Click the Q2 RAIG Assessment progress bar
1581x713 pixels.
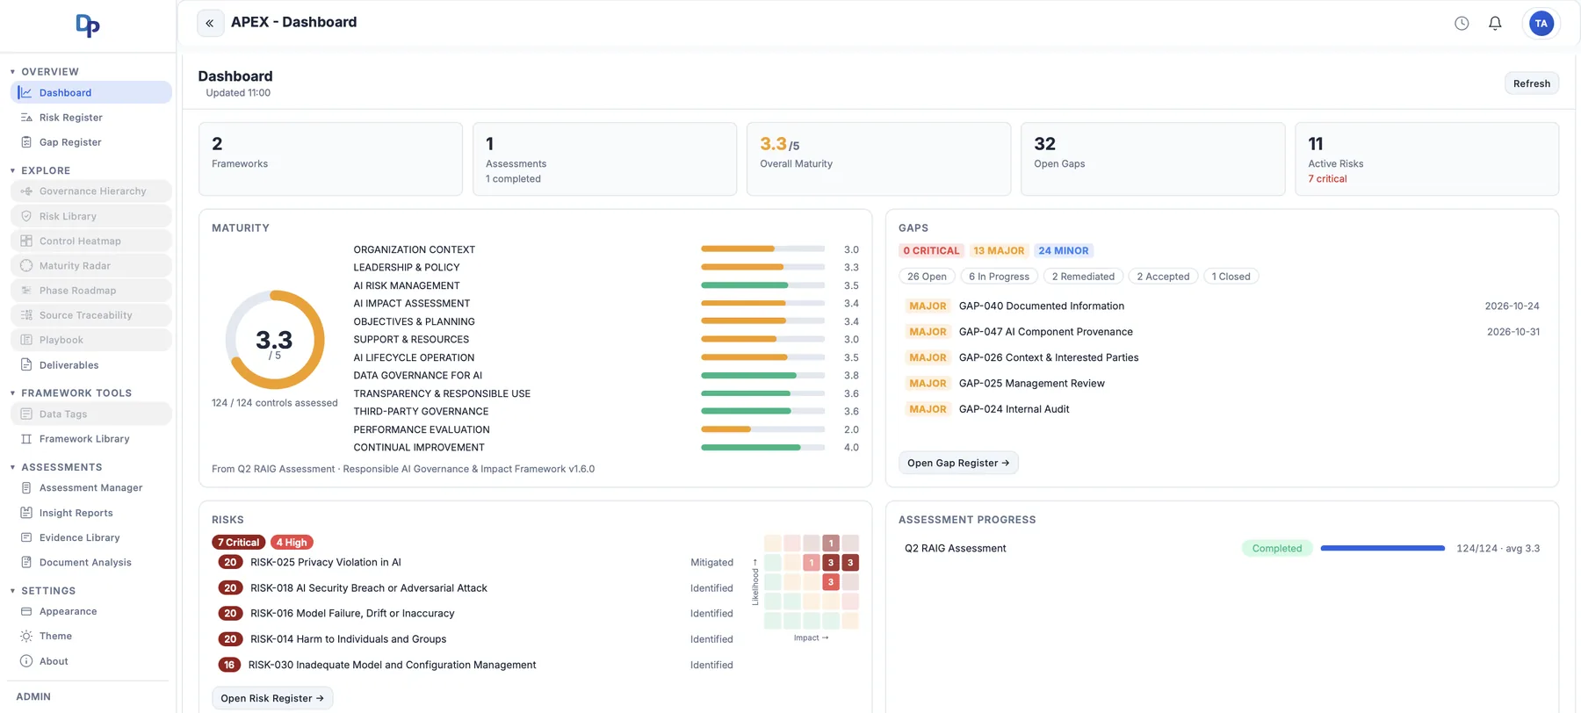[1382, 548]
